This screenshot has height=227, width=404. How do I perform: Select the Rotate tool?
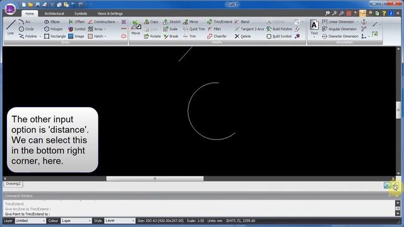[152, 37]
